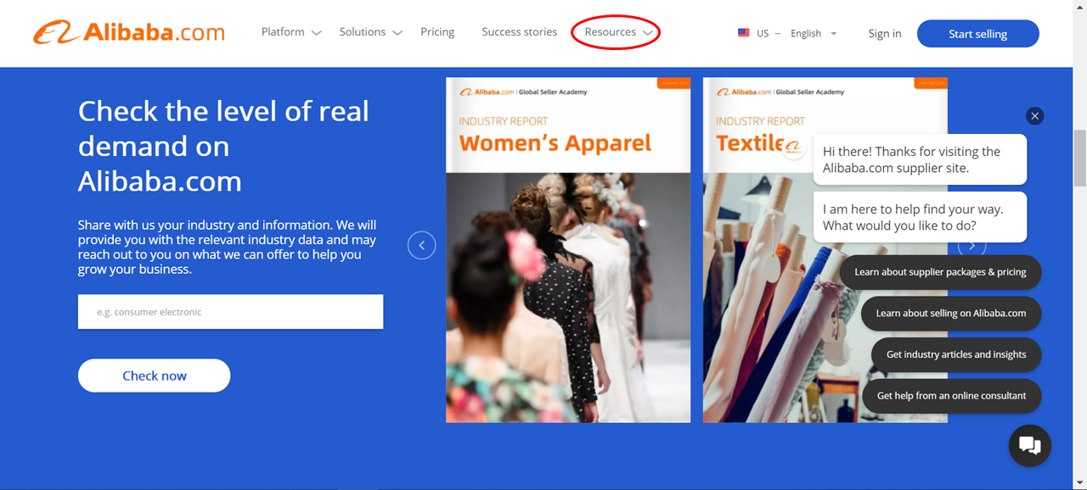Select Learn about supplier packages & pricing

(x=940, y=272)
